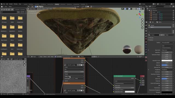Open the Material properties tab
The image size is (175, 98).
click(x=146, y=57)
